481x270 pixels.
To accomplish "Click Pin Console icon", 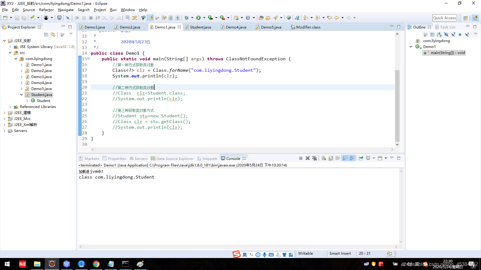I will 361,158.
